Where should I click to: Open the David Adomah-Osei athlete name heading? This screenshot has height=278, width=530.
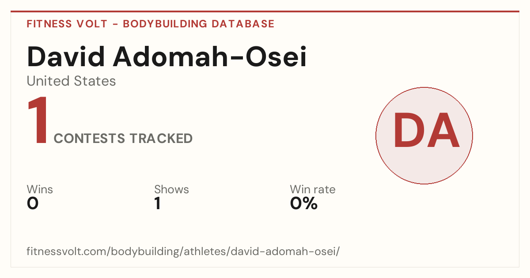pyautogui.click(x=167, y=56)
